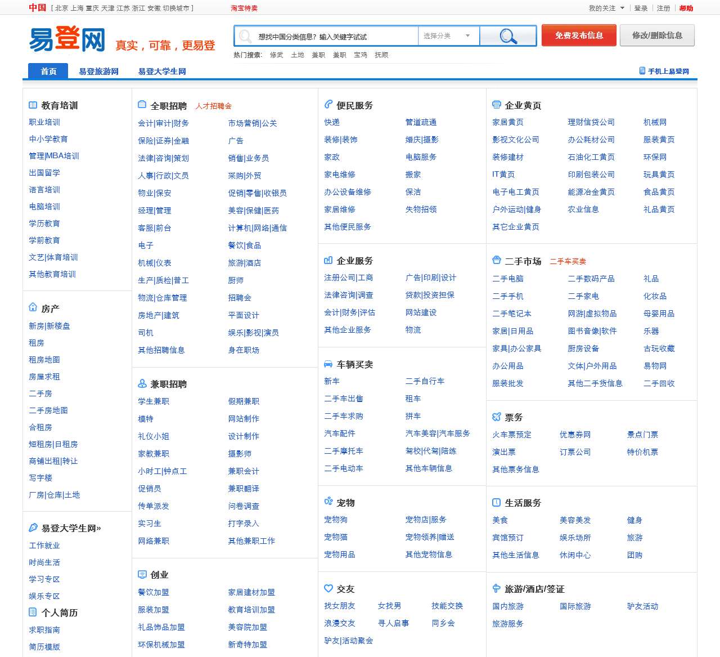Click the 修改/删除信息 button
The width and height of the screenshot is (720, 657).
point(657,35)
